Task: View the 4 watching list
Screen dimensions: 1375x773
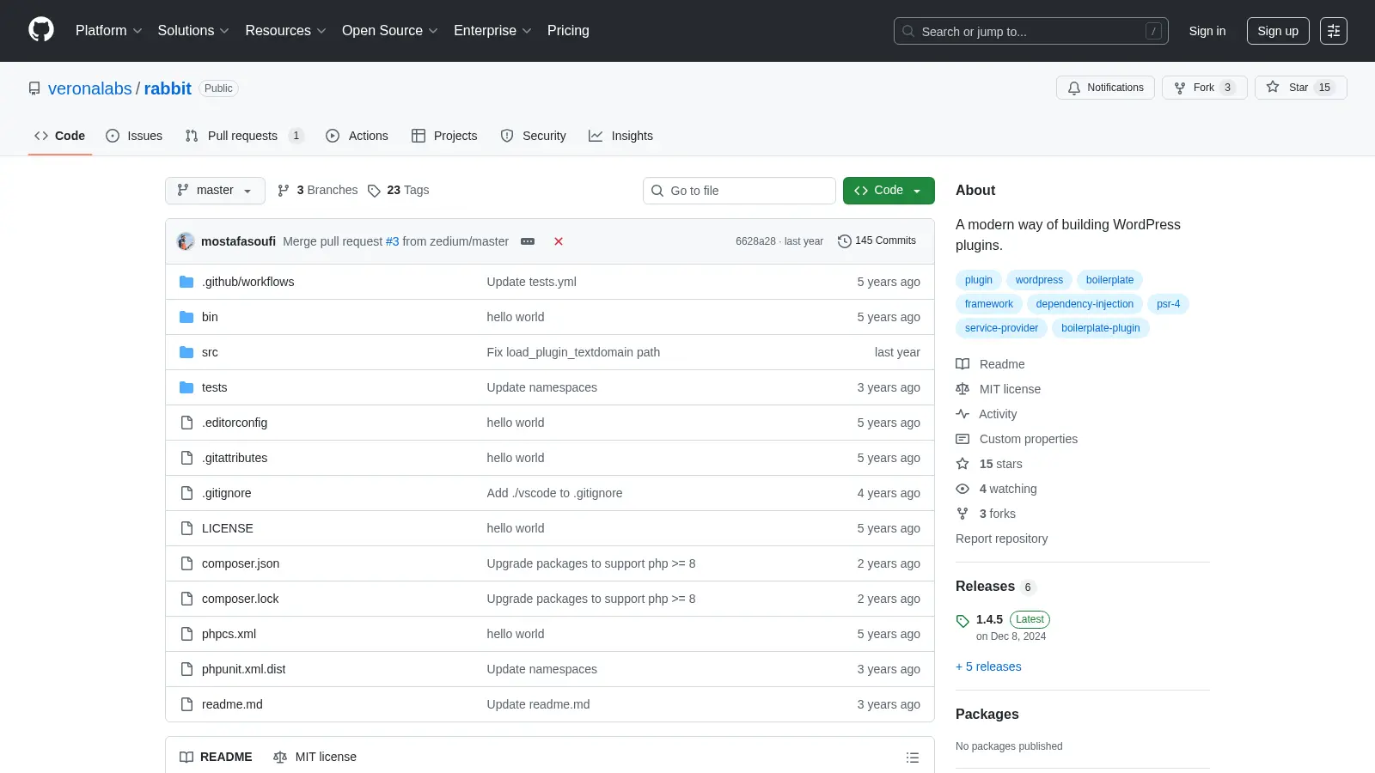Action: [996, 489]
